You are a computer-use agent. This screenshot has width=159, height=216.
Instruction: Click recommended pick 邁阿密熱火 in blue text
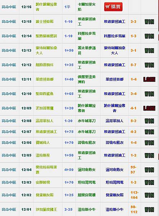click(114, 170)
